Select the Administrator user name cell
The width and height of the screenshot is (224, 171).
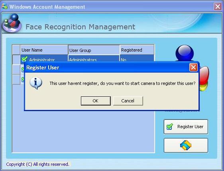pyautogui.click(x=44, y=58)
